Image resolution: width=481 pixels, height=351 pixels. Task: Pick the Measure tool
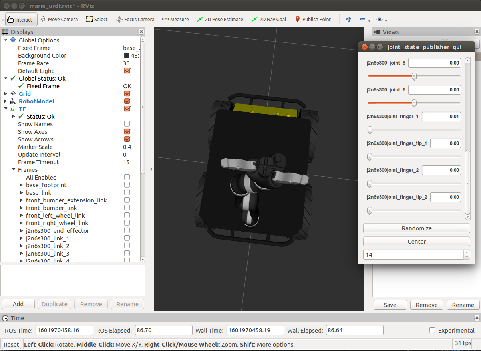coord(175,19)
